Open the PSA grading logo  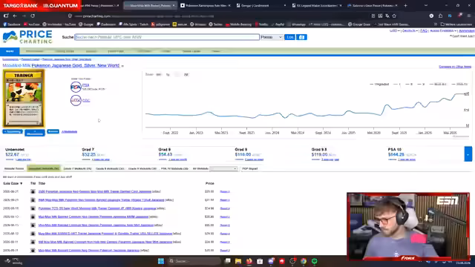pyautogui.click(x=76, y=88)
